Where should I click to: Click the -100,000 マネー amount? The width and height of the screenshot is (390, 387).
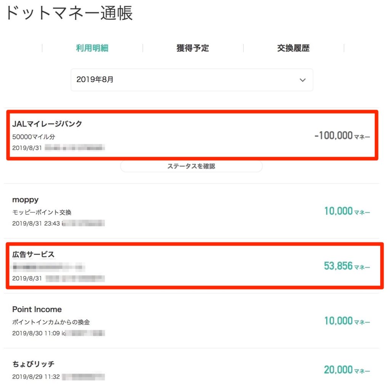click(342, 136)
